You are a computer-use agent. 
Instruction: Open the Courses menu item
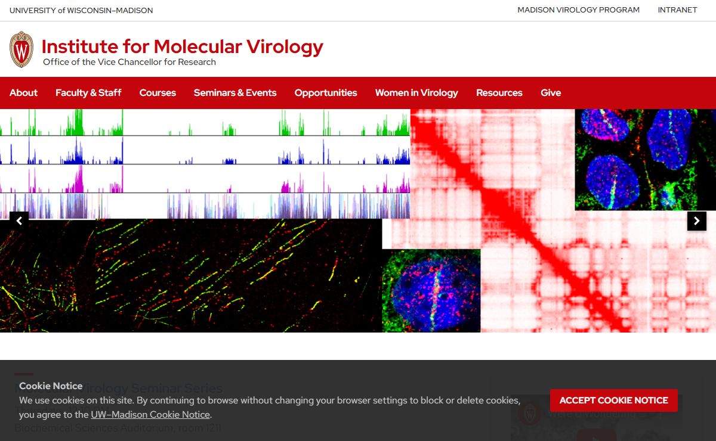(x=158, y=93)
